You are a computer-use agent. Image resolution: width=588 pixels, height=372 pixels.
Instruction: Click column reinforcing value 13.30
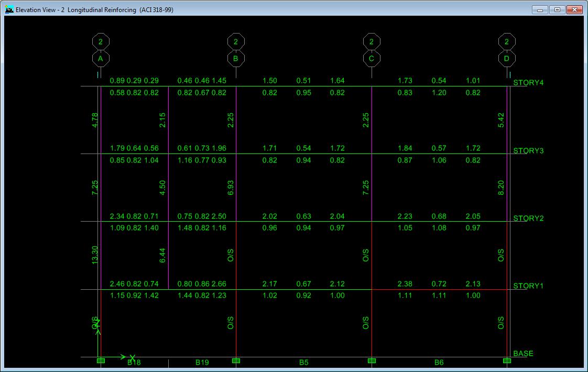tap(95, 255)
